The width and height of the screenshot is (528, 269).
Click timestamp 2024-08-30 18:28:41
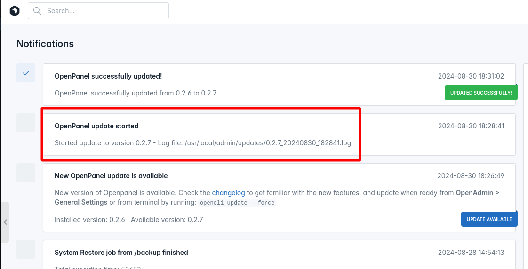point(471,126)
